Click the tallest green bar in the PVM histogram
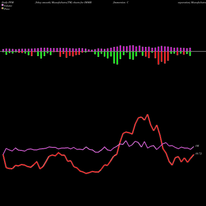 tap(117, 58)
